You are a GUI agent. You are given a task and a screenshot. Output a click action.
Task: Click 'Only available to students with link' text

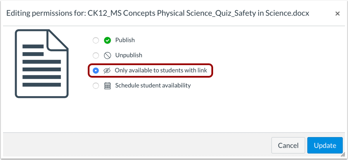click(161, 70)
